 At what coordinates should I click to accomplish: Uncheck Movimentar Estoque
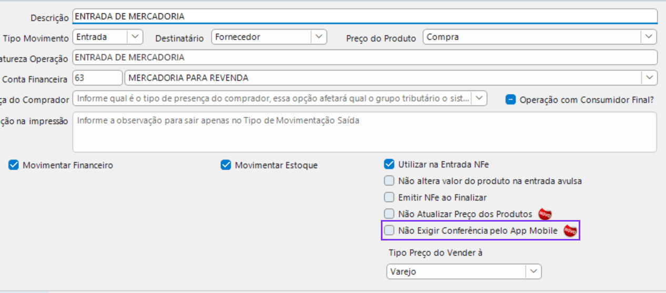pyautogui.click(x=226, y=165)
